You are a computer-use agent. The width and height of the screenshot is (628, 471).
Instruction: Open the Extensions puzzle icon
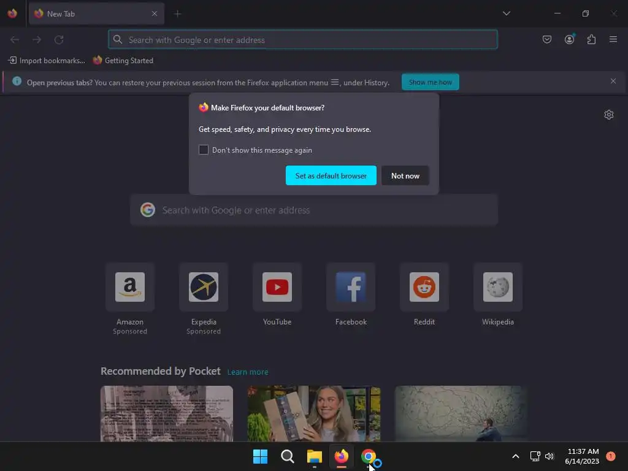[591, 39]
